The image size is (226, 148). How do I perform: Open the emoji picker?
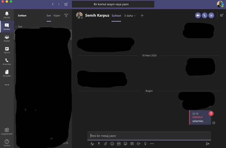(x=112, y=144)
